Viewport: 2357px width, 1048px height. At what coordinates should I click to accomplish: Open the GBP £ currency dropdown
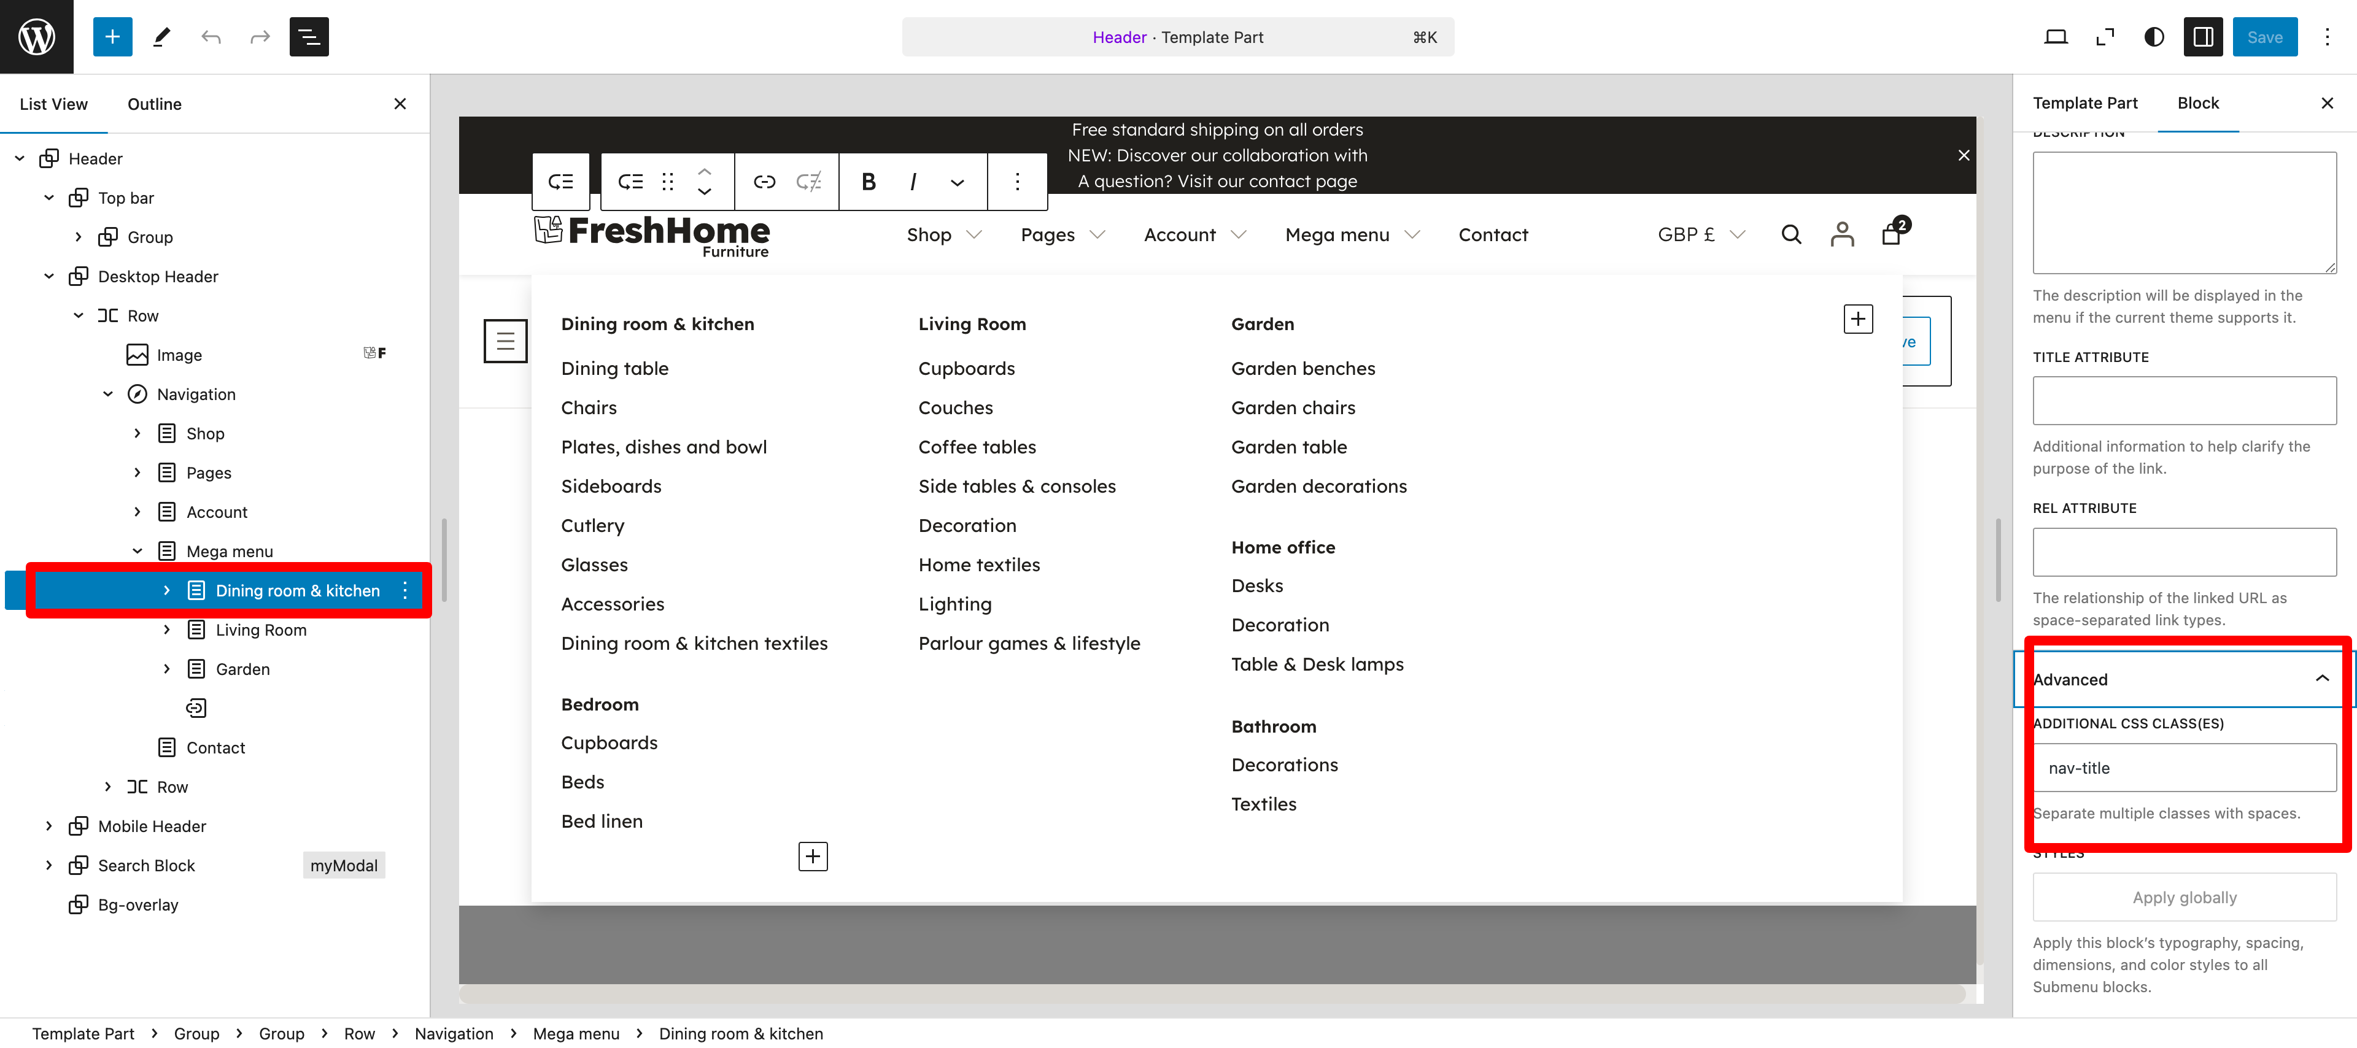pyautogui.click(x=1702, y=235)
